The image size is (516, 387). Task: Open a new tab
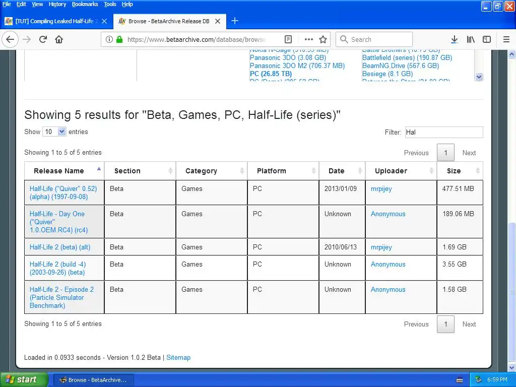point(235,21)
